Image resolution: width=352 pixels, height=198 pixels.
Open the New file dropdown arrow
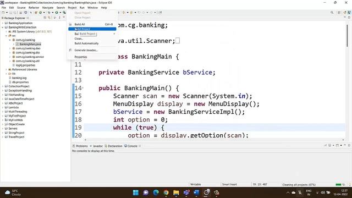[x=7, y=13]
